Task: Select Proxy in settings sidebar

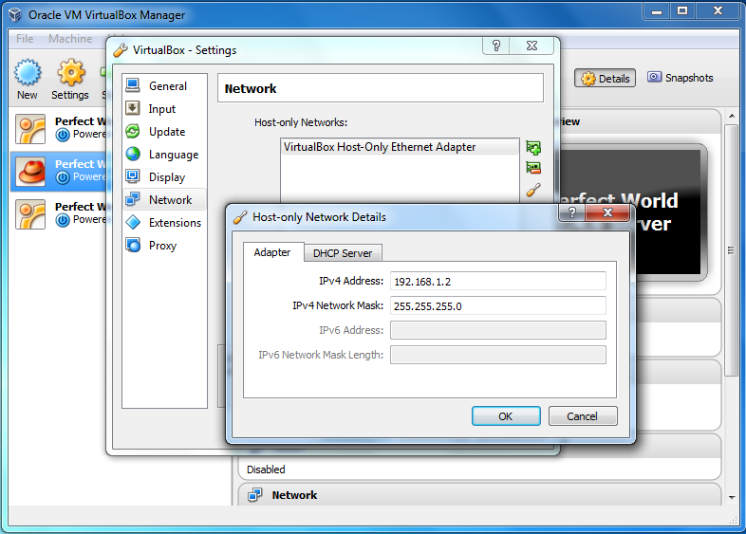Action: [x=164, y=246]
